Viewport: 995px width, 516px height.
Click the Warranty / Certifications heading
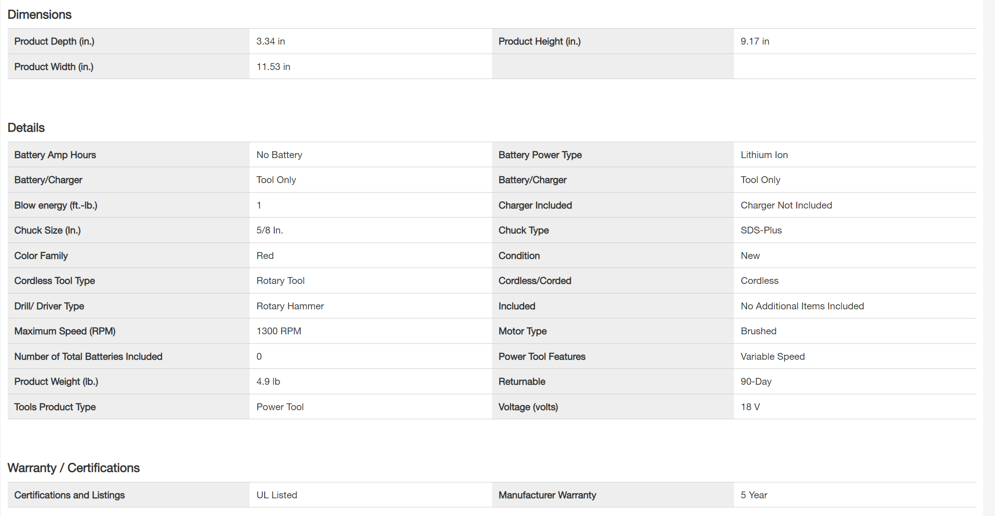click(x=74, y=468)
